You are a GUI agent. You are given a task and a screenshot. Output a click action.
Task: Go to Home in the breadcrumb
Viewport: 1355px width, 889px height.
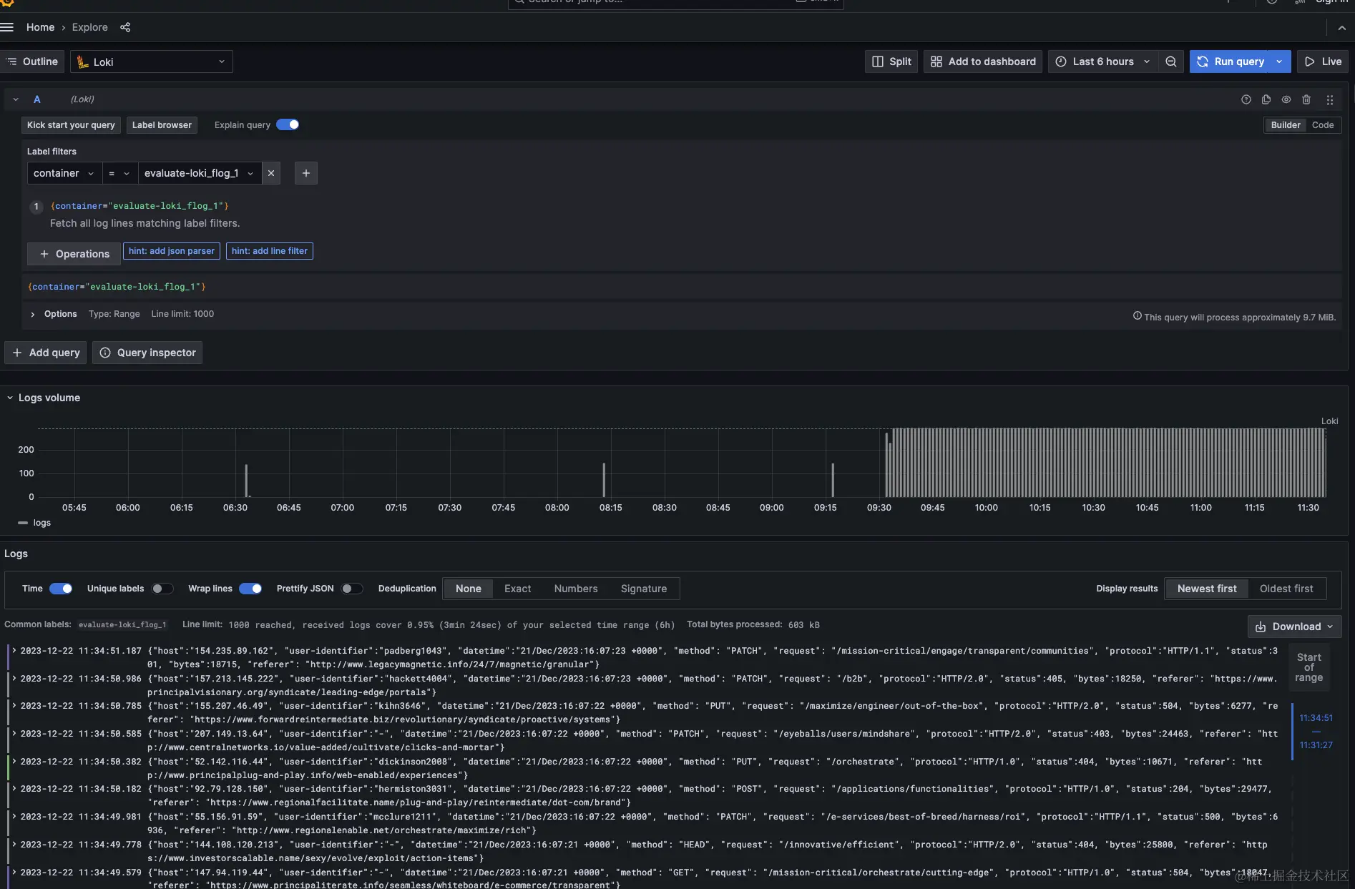coord(40,27)
